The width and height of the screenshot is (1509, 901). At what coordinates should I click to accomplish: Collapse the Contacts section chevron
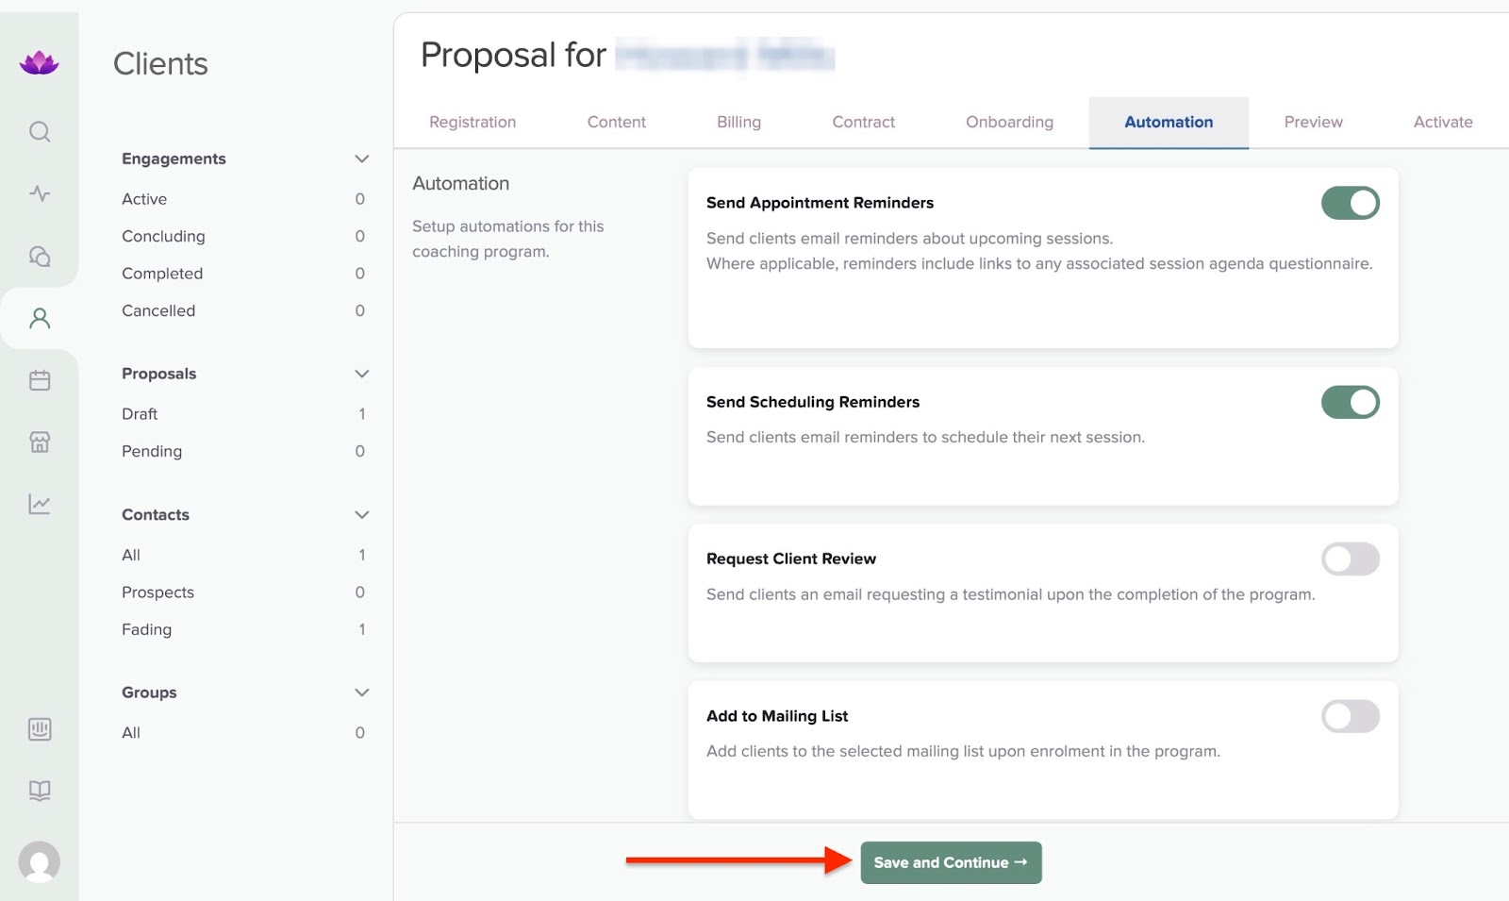tap(361, 514)
